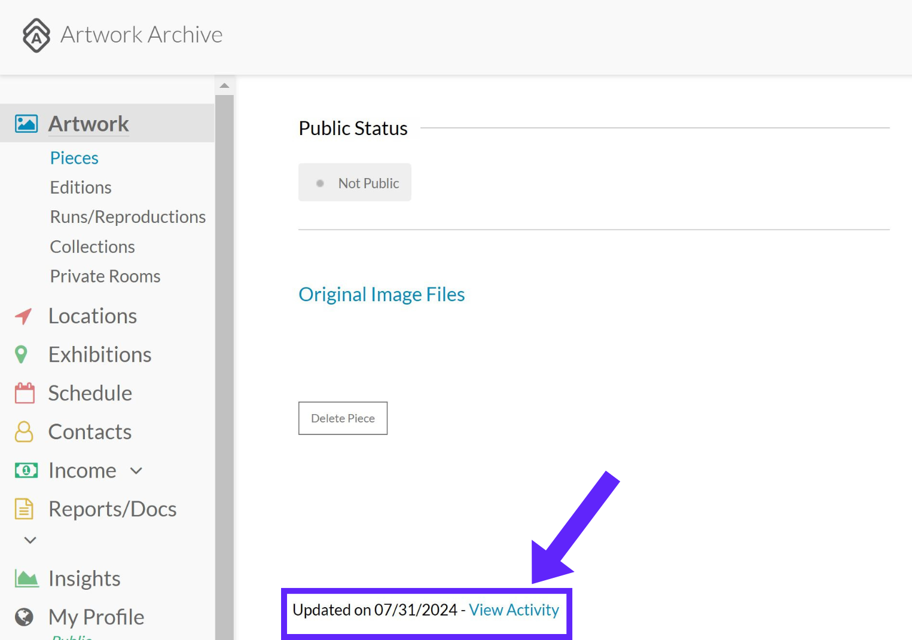
Task: Click the My Profile globe icon
Action: [24, 617]
